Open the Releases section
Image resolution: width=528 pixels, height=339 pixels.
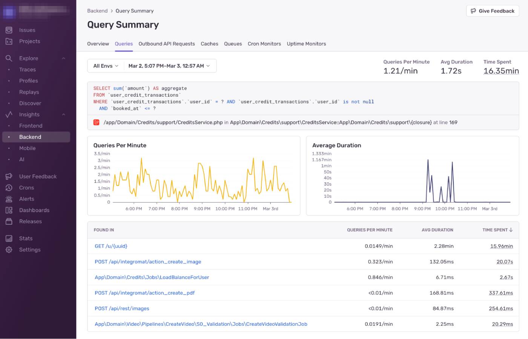pos(31,221)
